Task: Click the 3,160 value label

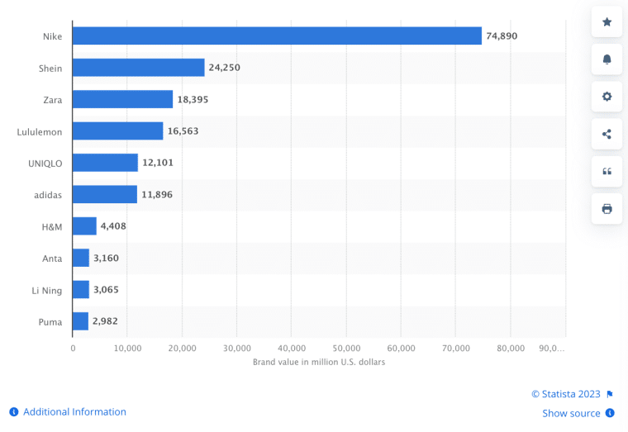Action: 106,258
